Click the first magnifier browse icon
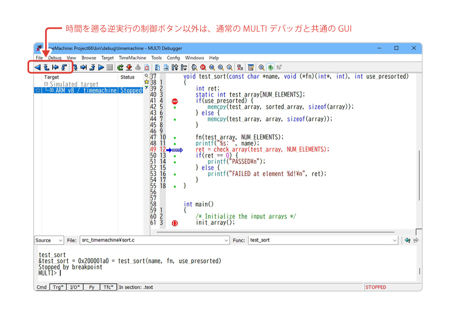This screenshot has height=316, width=451. (x=194, y=67)
